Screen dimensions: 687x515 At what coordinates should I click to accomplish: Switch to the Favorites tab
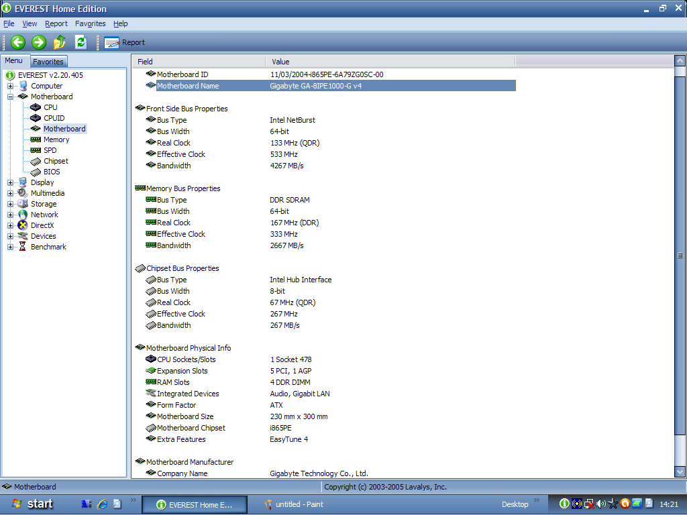[x=48, y=62]
